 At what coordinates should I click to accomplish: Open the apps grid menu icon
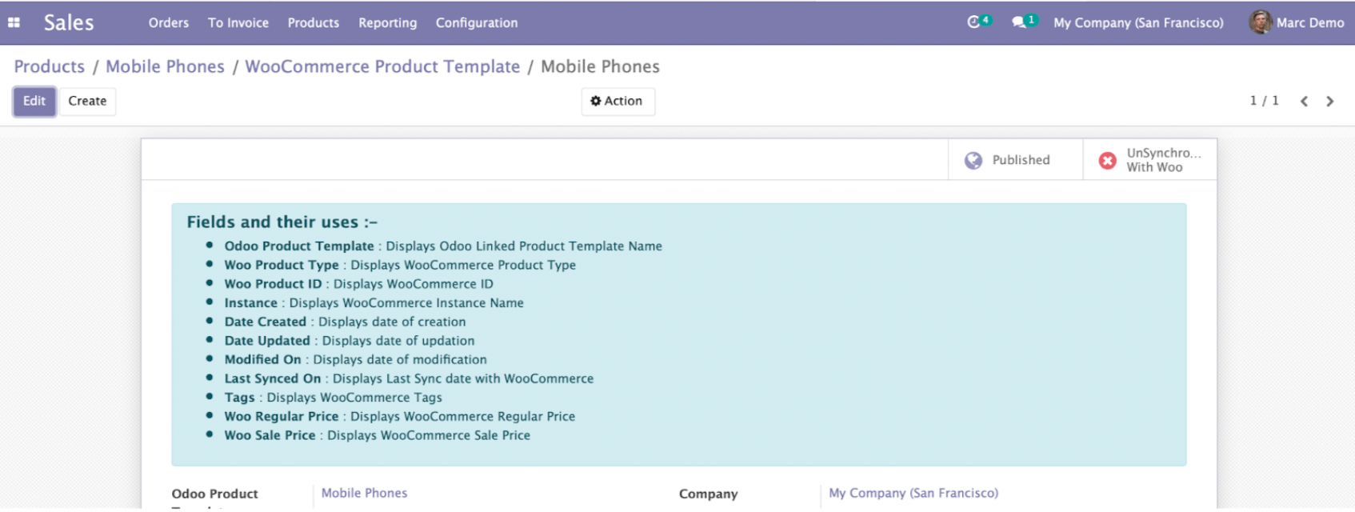click(x=14, y=22)
